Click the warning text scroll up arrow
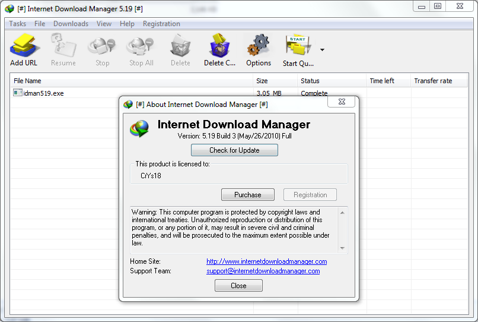This screenshot has width=478, height=322. click(x=342, y=213)
